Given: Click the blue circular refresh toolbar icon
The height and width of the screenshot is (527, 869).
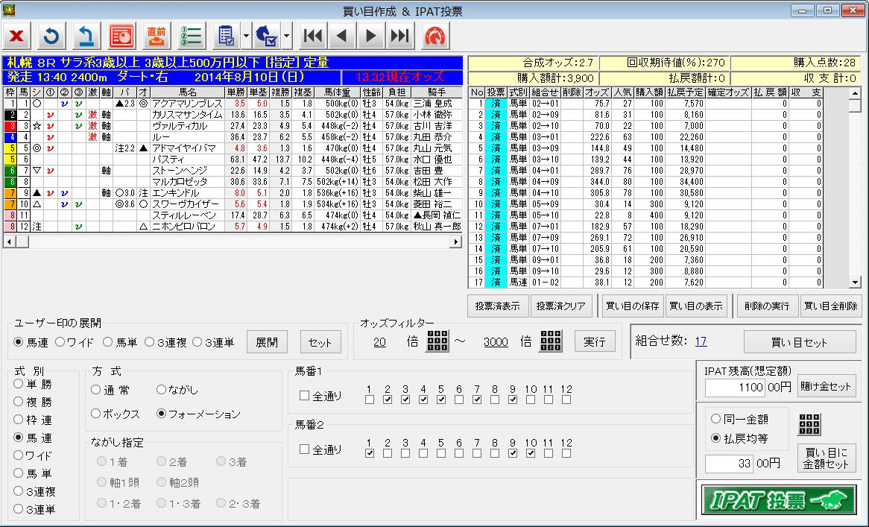Looking at the screenshot, I should tap(51, 37).
